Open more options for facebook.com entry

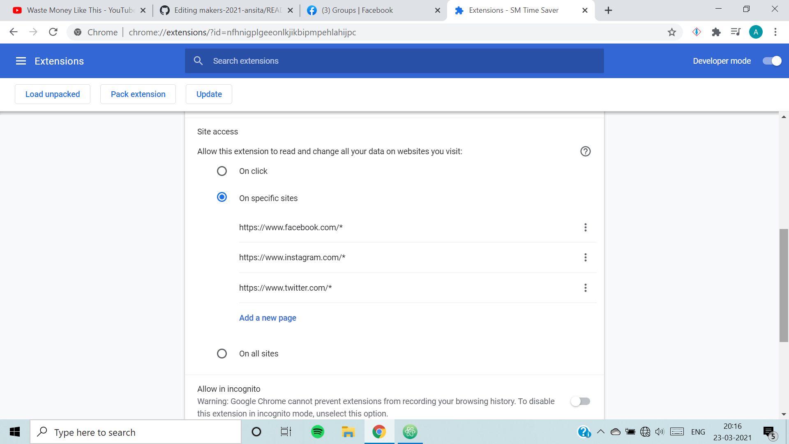coord(585,227)
